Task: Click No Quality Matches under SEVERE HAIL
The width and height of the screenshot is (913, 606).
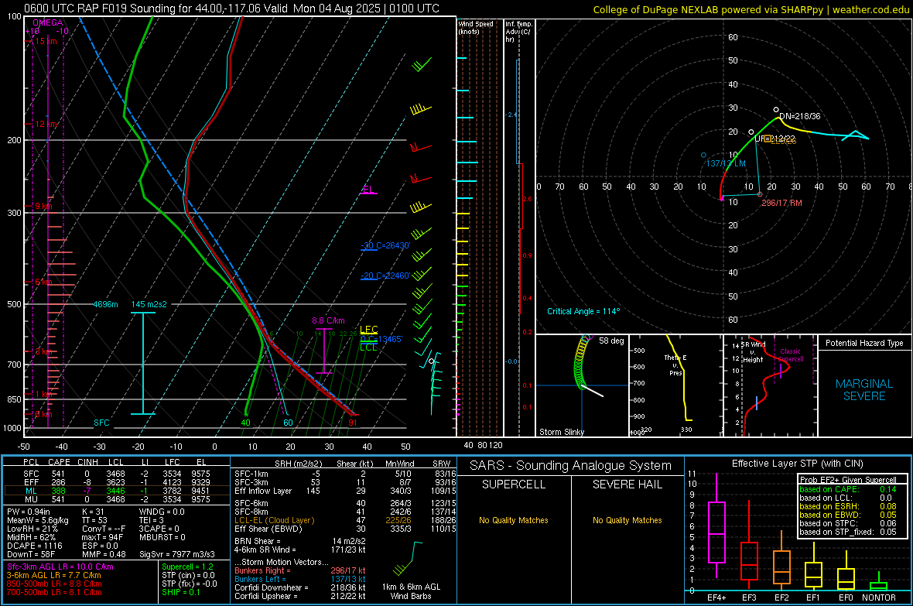Action: point(627,520)
